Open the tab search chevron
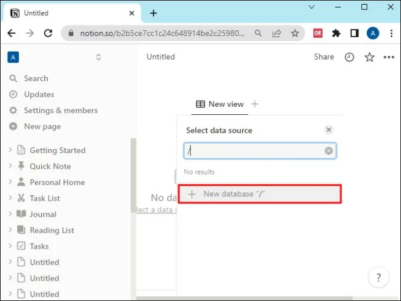401x301 pixels. click(x=312, y=7)
